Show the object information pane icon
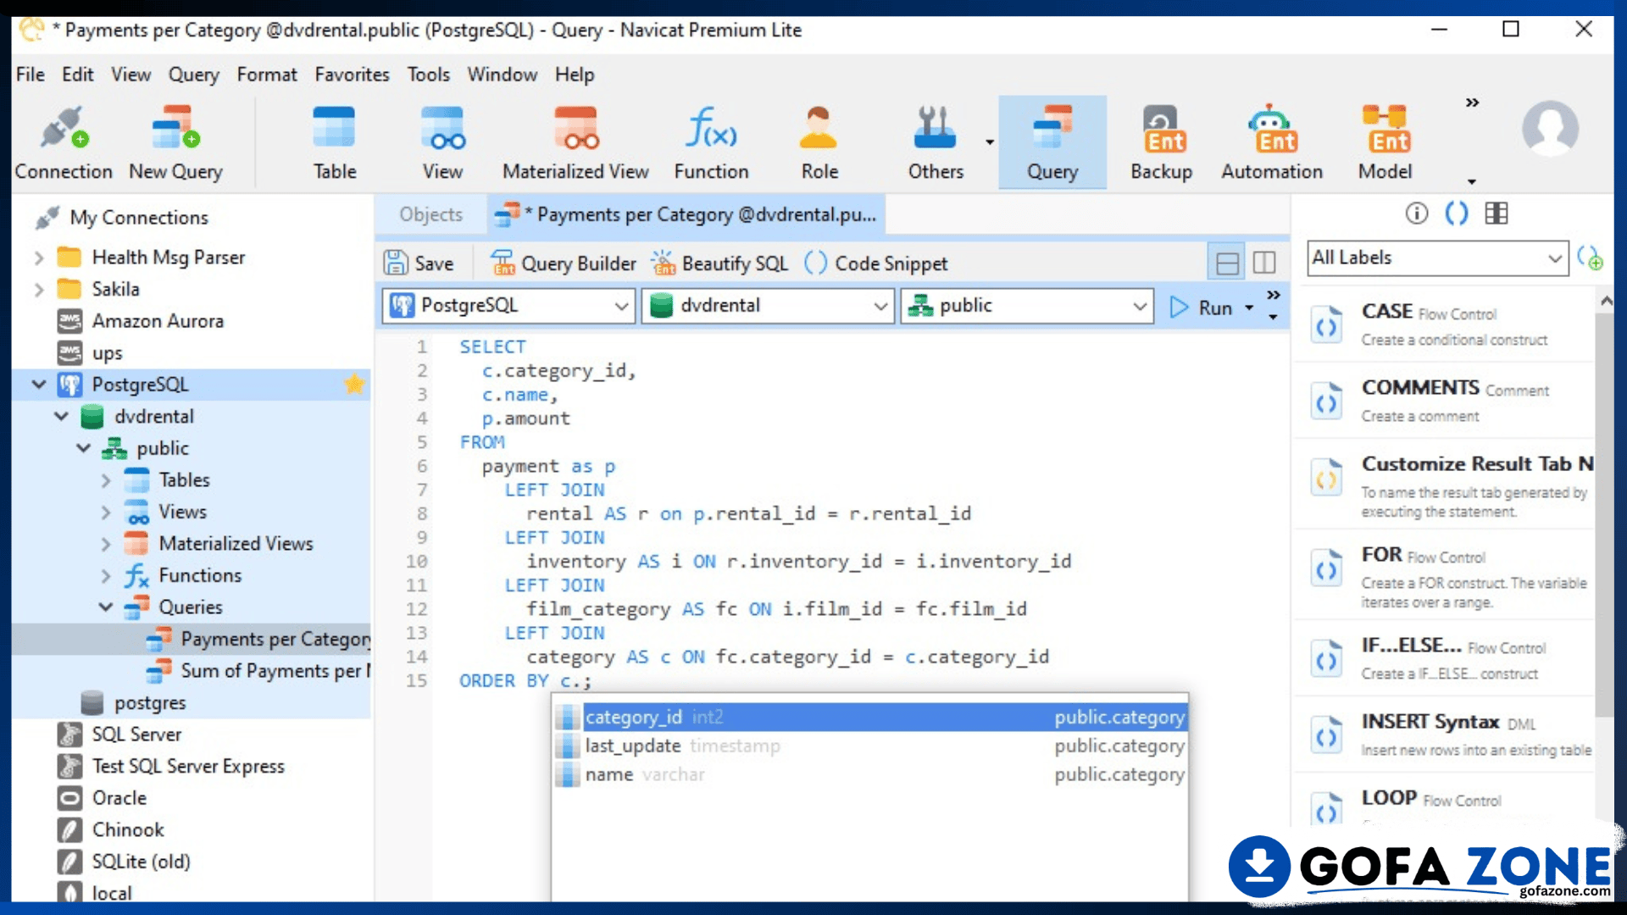Viewport: 1627px width, 915px height. 1417,213
